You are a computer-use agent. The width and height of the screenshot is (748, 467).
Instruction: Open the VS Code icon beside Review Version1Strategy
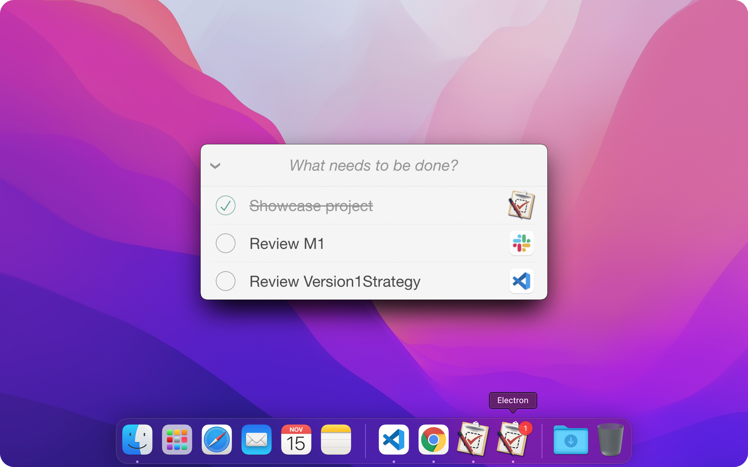tap(522, 281)
